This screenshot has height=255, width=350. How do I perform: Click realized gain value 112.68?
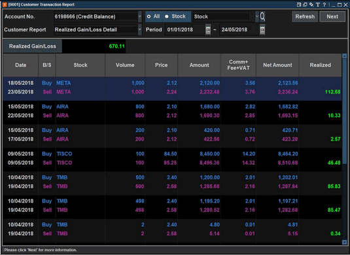[332, 92]
